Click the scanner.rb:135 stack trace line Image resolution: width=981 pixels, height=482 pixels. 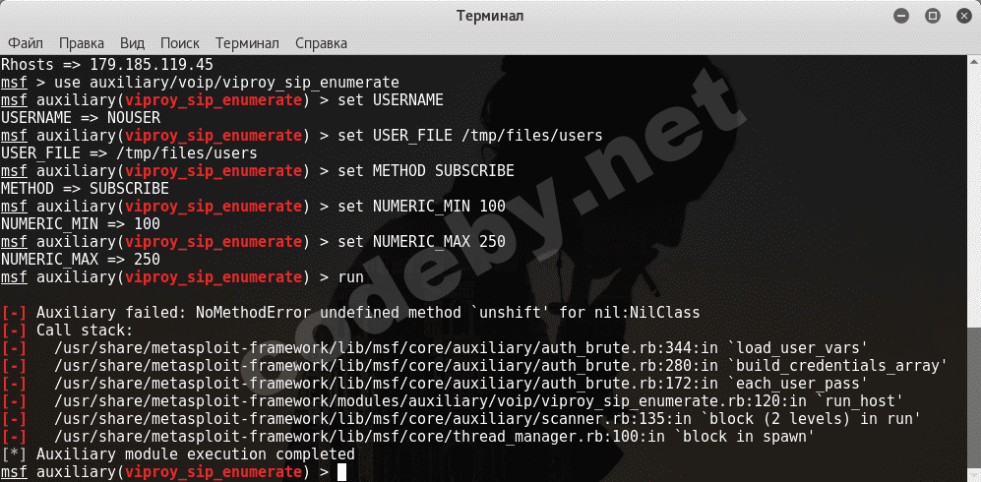pyautogui.click(x=461, y=418)
